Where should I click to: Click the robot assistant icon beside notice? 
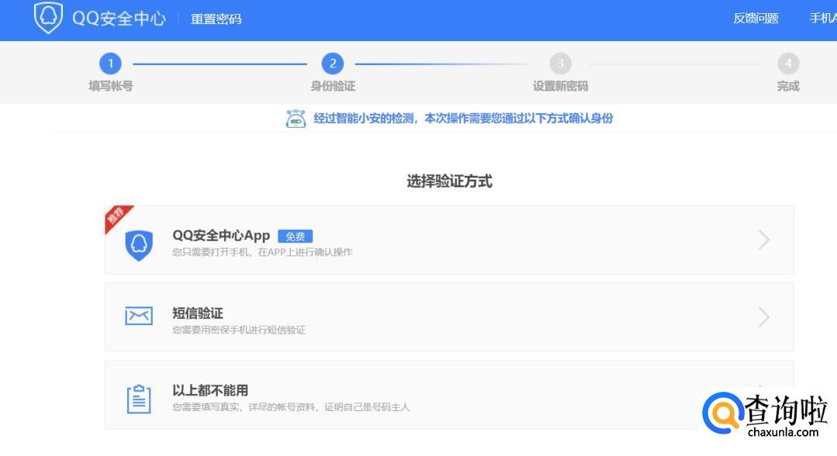coord(296,118)
